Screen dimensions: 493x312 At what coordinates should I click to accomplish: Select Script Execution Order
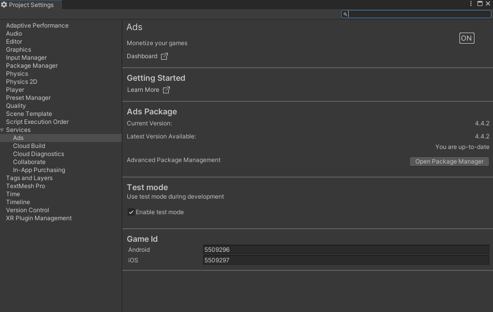[37, 122]
